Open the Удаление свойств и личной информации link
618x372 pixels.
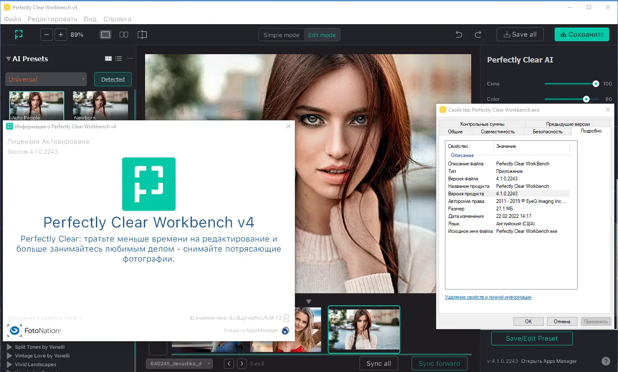(x=488, y=297)
